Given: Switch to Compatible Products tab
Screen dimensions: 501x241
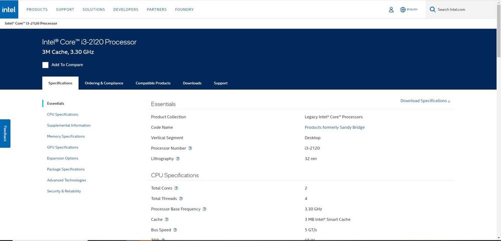Looking at the screenshot, I should point(153,83).
